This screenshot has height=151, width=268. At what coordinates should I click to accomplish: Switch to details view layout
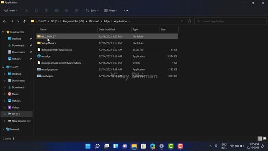click(x=260, y=138)
